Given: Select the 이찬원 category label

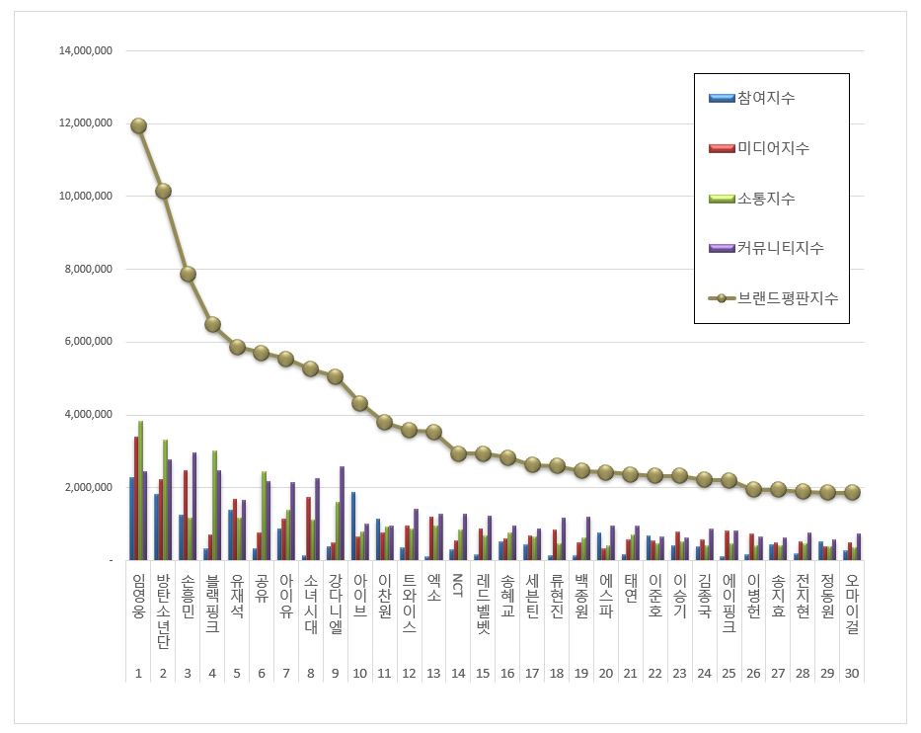Looking at the screenshot, I should [x=385, y=596].
